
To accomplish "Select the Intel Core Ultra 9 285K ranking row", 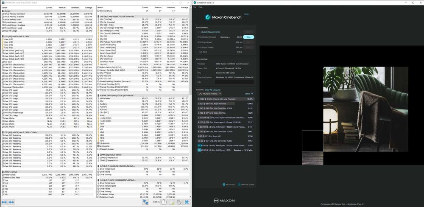I will pyautogui.click(x=226, y=108).
